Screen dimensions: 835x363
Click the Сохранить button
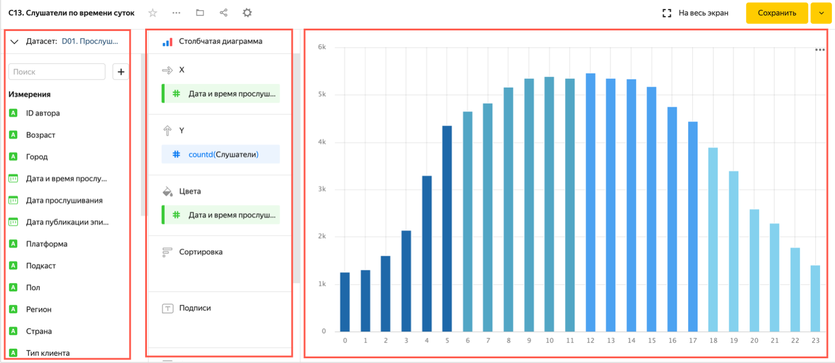point(776,13)
